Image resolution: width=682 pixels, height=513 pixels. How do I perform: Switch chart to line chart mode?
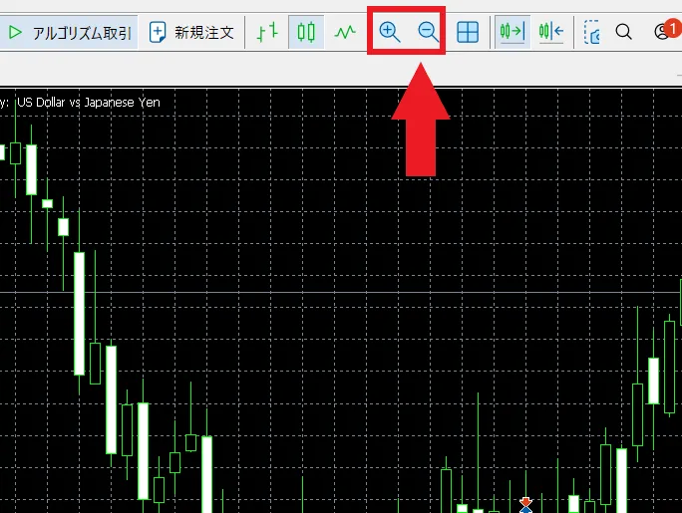[x=345, y=32]
